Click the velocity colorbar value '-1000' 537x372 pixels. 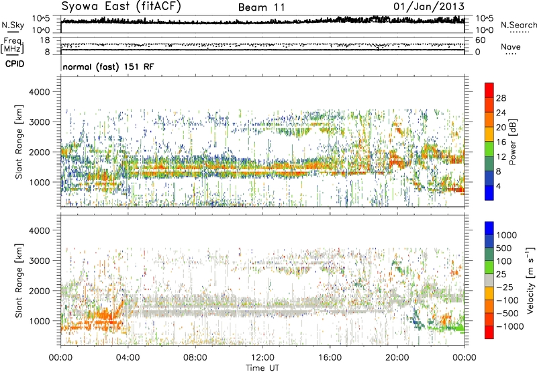pos(510,326)
